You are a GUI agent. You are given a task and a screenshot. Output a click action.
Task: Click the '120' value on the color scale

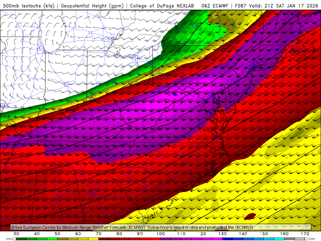point(202,234)
